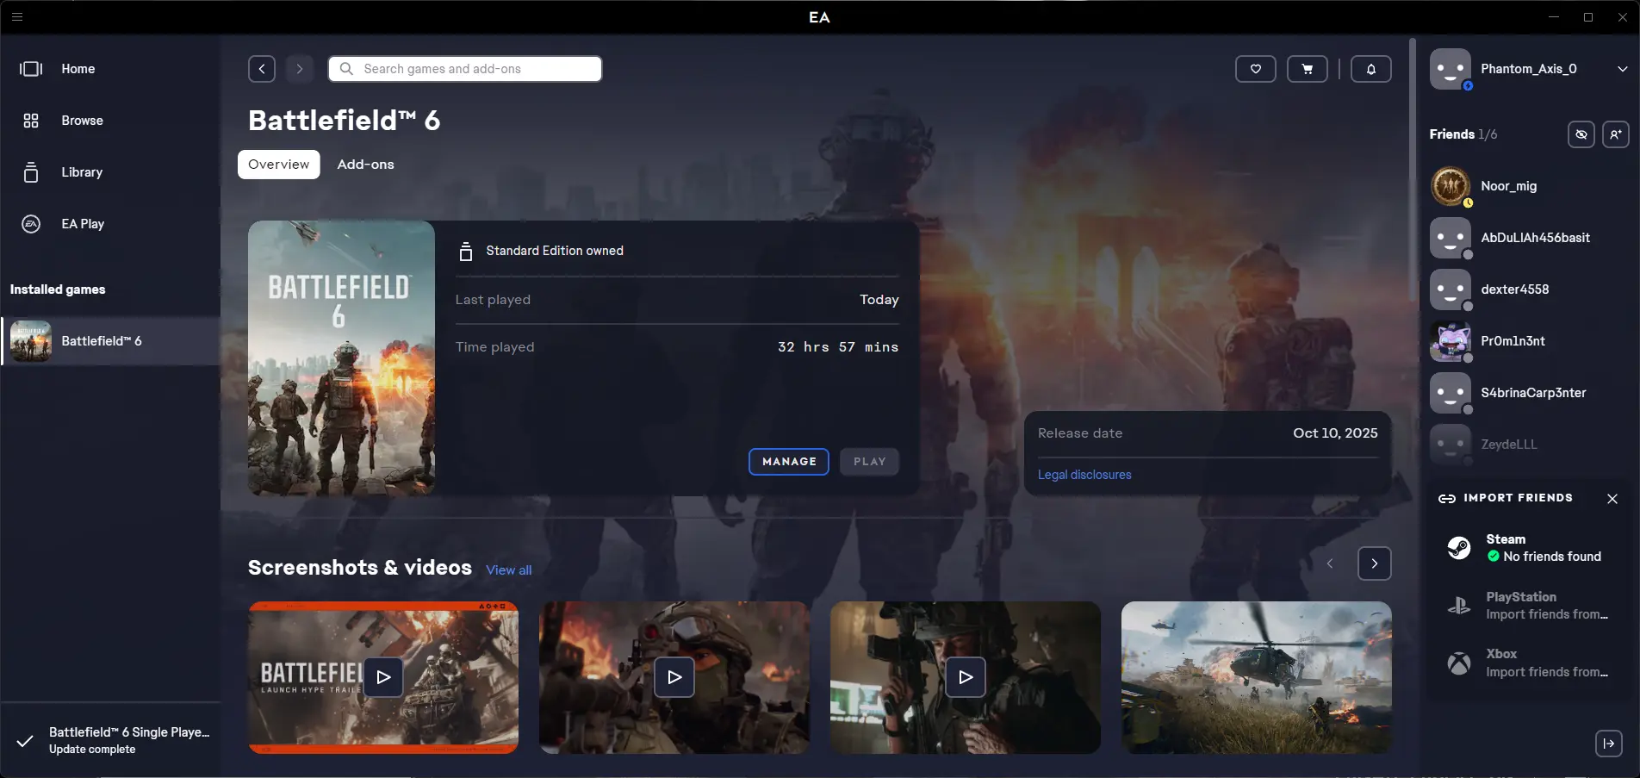Select the Overview tab

click(278, 165)
